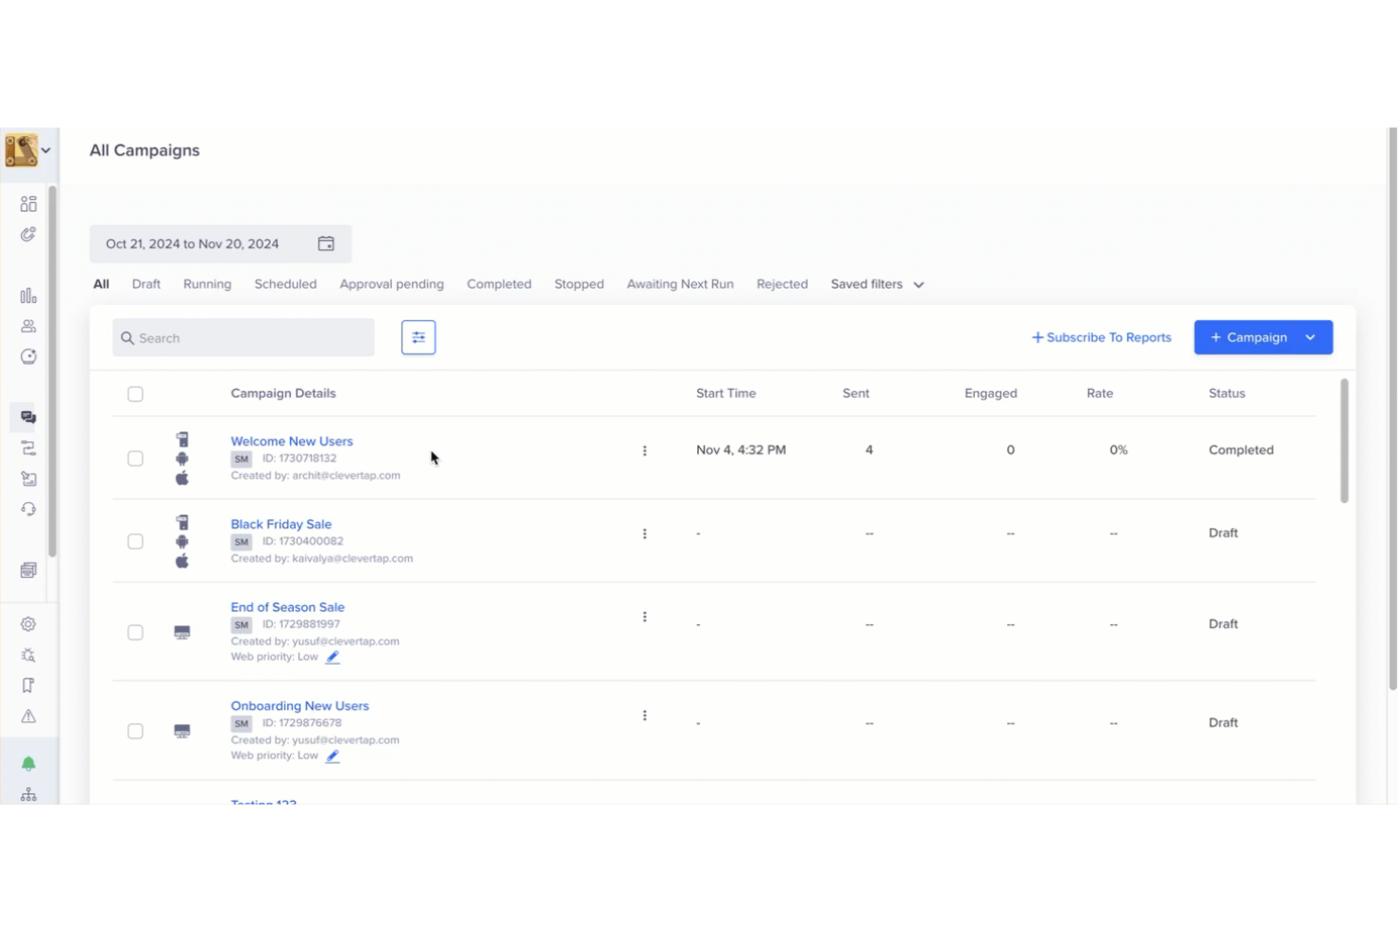The width and height of the screenshot is (1398, 932).
Task: Switch to the Running tab
Action: pos(207,284)
